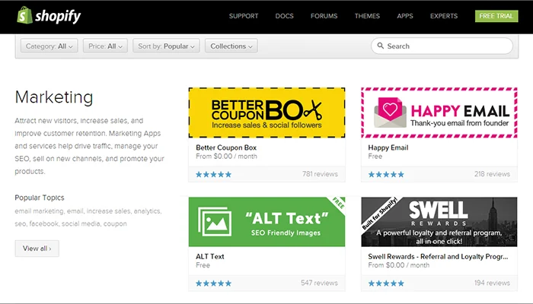Open the Support page
Screen dimensions: 533x304
click(244, 16)
